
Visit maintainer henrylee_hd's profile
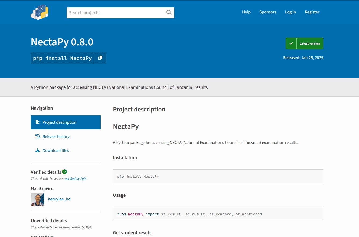pos(59,199)
